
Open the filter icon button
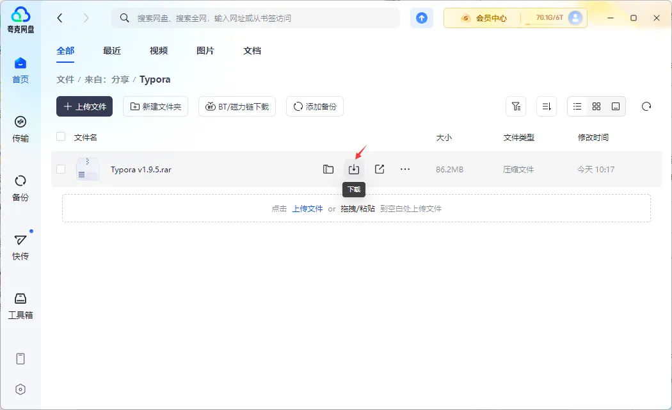[x=516, y=106]
